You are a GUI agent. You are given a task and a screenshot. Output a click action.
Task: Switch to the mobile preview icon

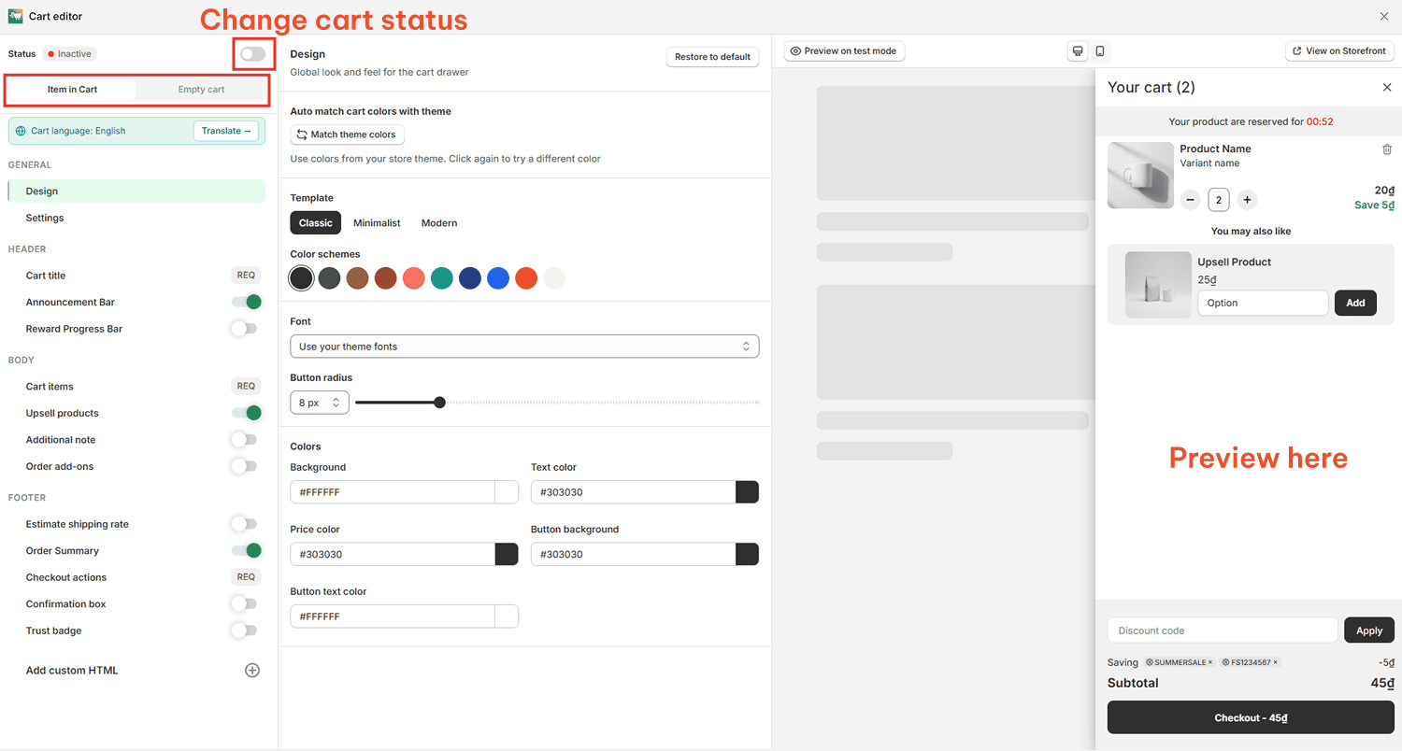pos(1099,51)
